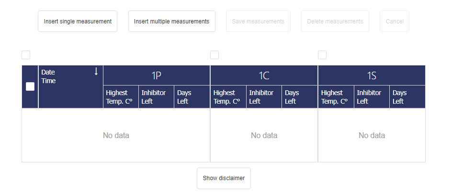Click the Date Time column header
Viewport: 451px width, 193px height.
pyautogui.click(x=62, y=76)
